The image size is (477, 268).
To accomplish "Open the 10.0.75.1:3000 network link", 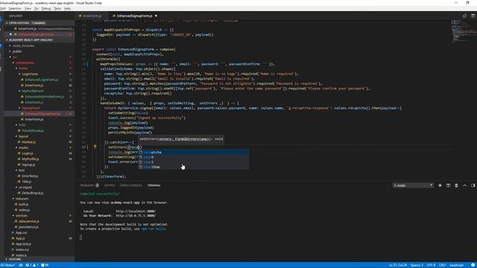I will [x=136, y=216].
